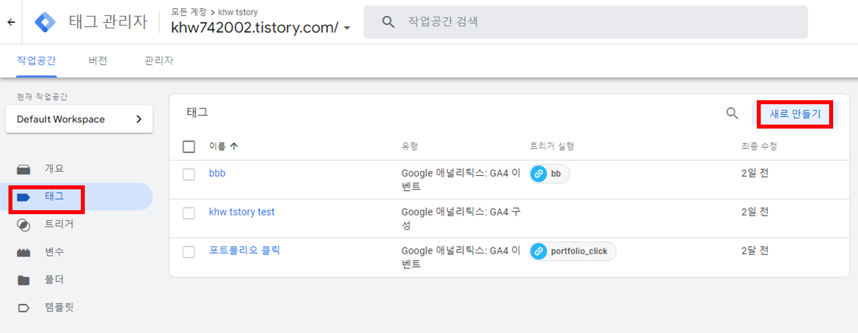Open 개요 in the sidebar menu

pyautogui.click(x=54, y=168)
